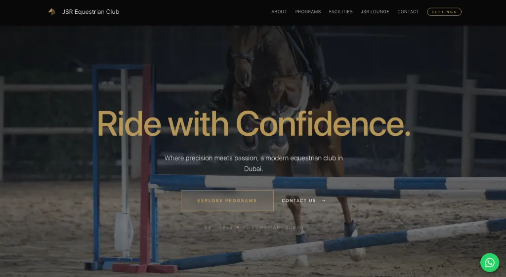Image resolution: width=506 pixels, height=277 pixels.
Task: Click the Explore Programs button
Action: (227, 200)
